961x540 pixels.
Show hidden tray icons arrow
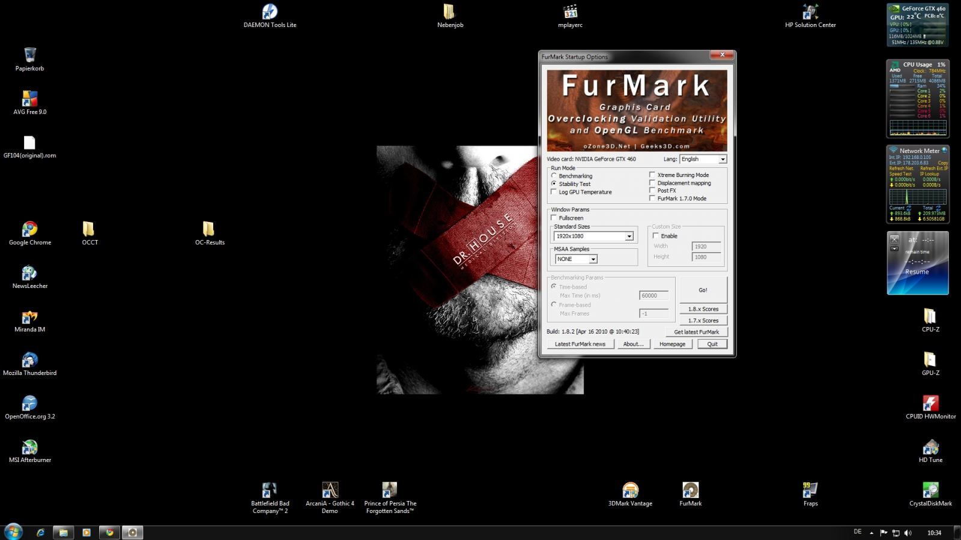click(872, 533)
